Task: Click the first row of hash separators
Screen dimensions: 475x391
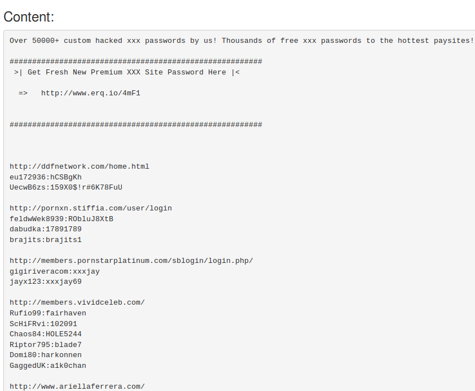Action: [x=135, y=61]
